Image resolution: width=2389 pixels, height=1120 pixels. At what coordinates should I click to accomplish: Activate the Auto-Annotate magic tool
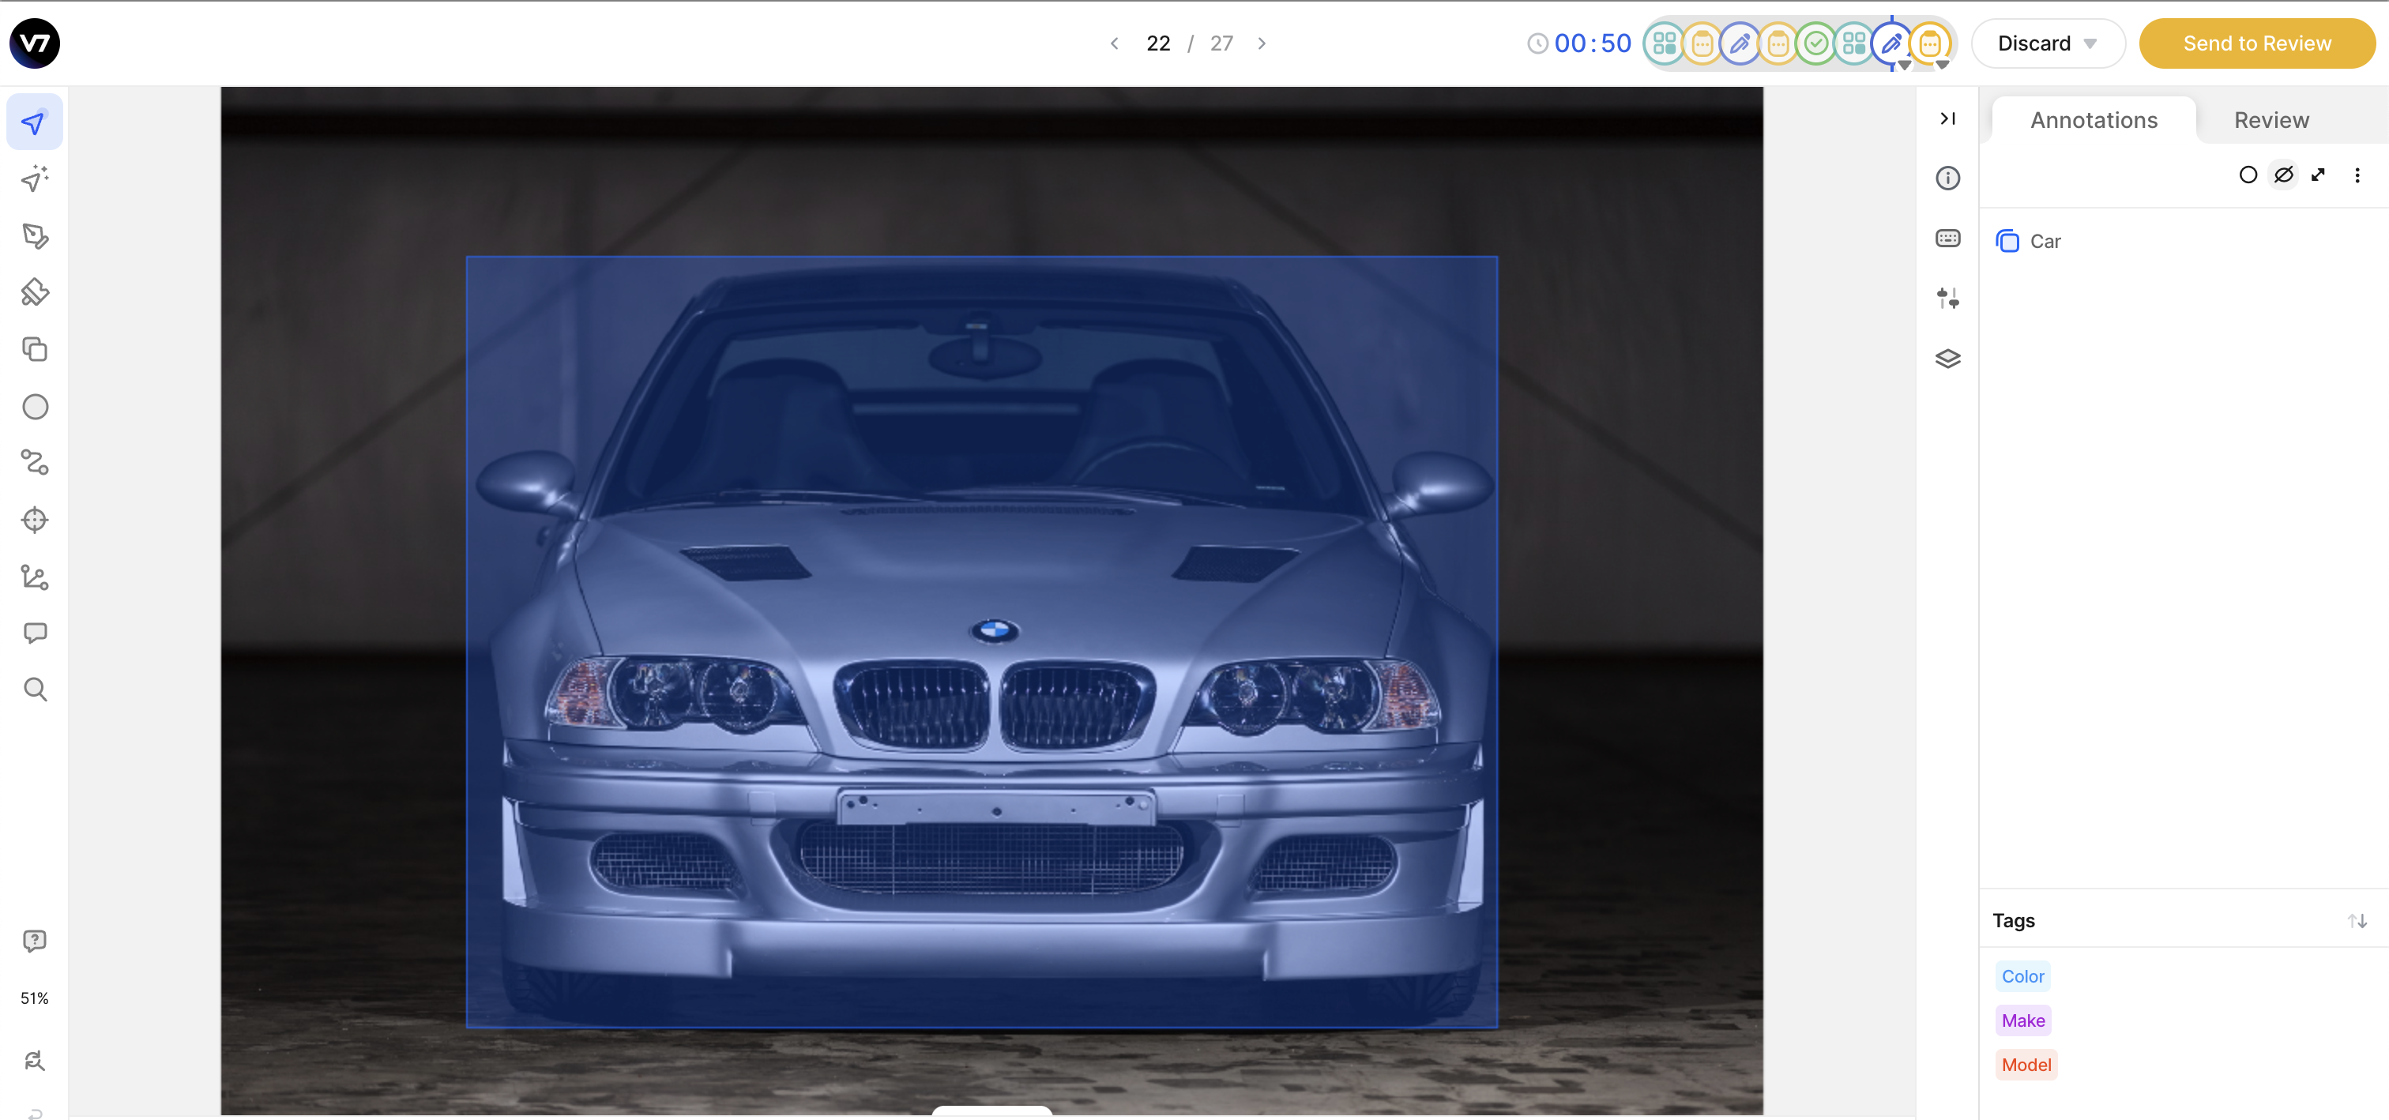pos(34,179)
